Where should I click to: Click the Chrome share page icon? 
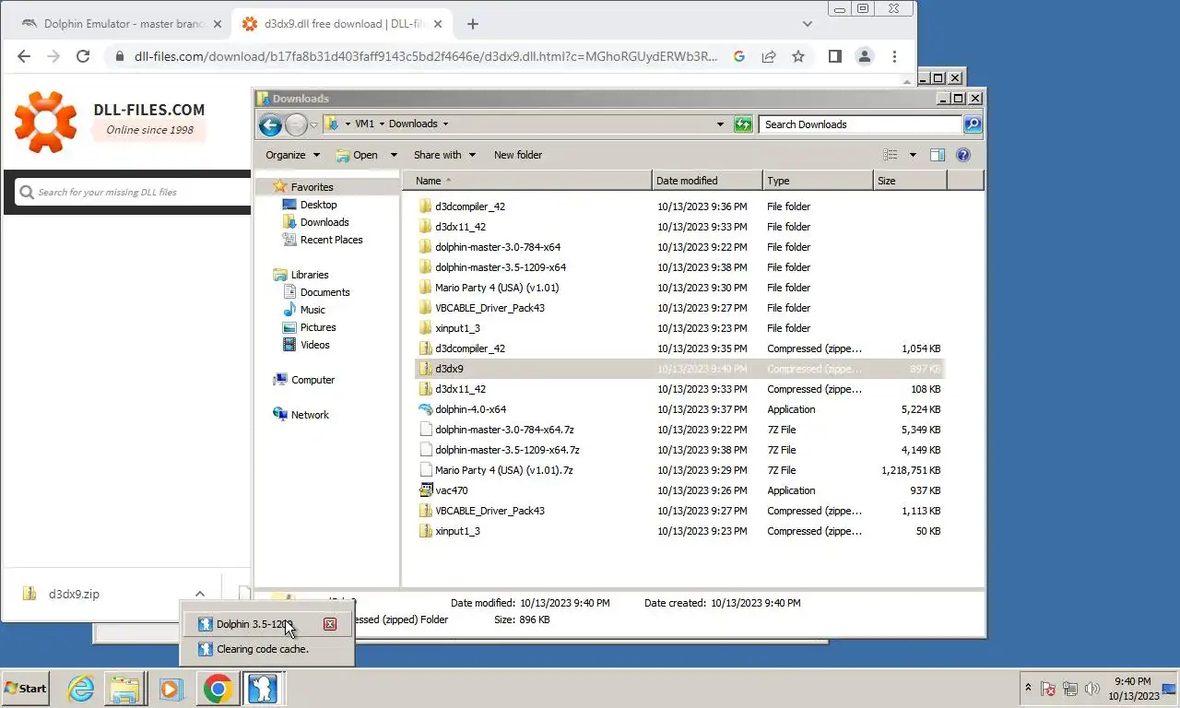pyautogui.click(x=769, y=56)
